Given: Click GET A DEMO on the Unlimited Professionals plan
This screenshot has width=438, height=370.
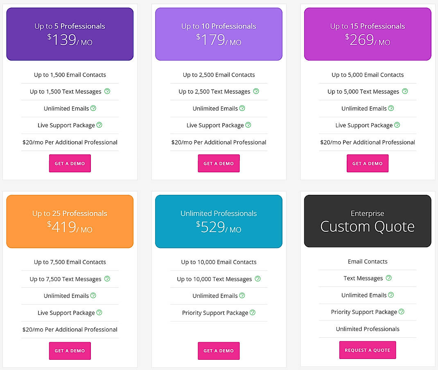Looking at the screenshot, I should (219, 351).
